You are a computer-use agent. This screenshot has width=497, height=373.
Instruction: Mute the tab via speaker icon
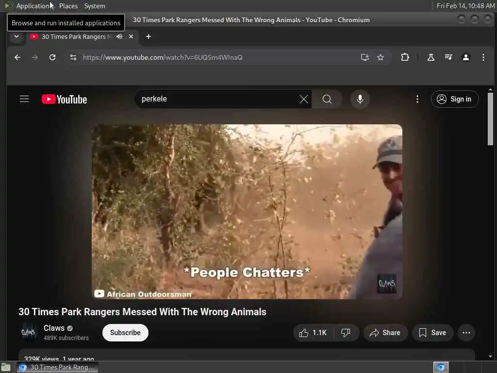click(x=119, y=36)
